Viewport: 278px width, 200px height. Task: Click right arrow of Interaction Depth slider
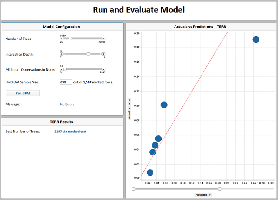click(x=103, y=54)
